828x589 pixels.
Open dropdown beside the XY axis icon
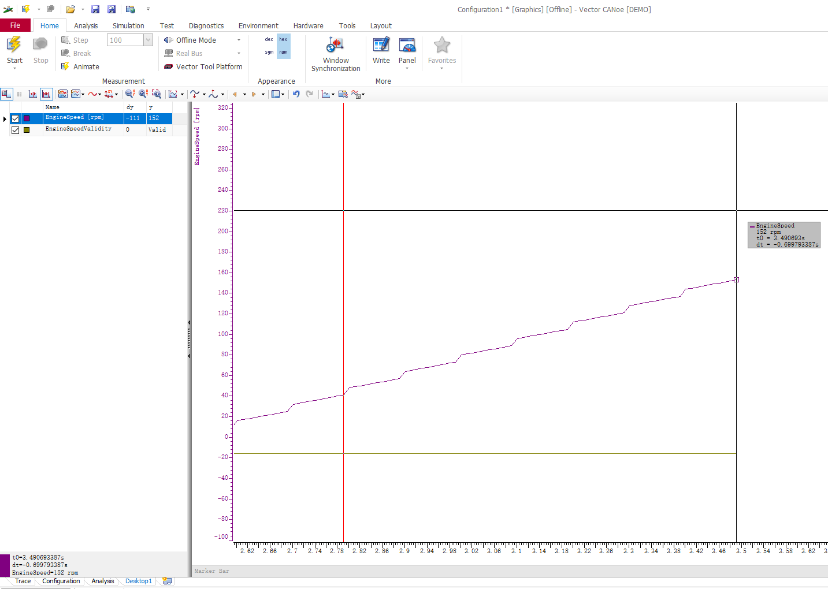click(x=117, y=94)
